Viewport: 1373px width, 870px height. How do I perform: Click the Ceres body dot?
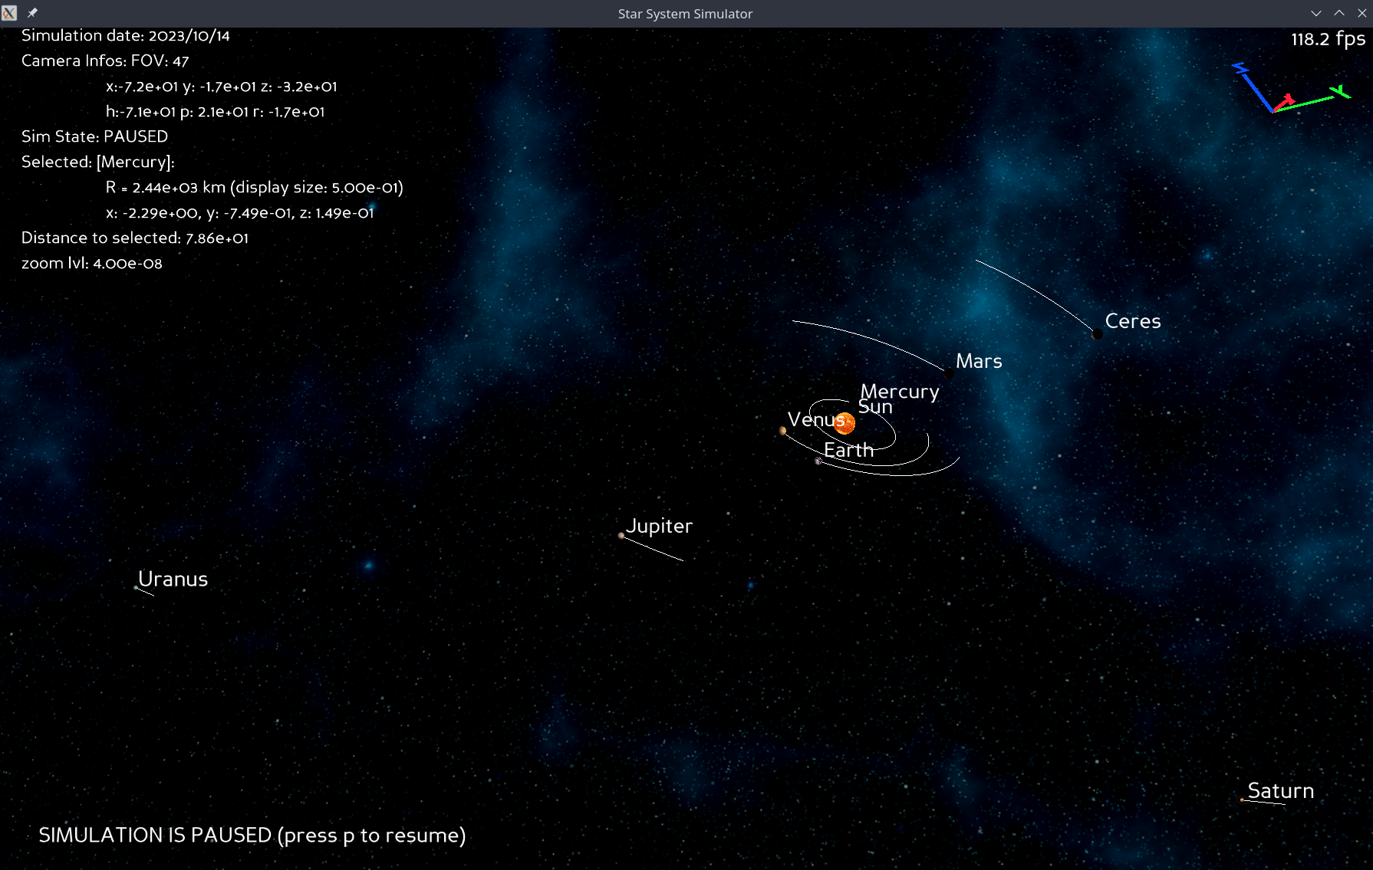coord(1098,334)
